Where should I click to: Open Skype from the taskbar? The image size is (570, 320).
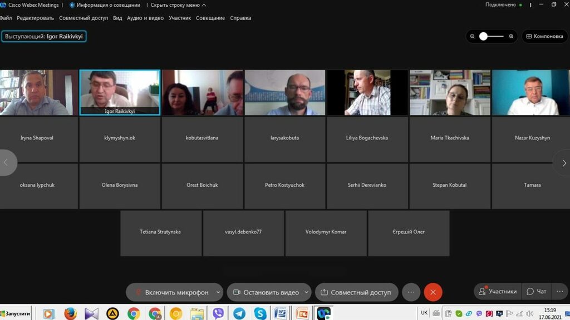260,313
